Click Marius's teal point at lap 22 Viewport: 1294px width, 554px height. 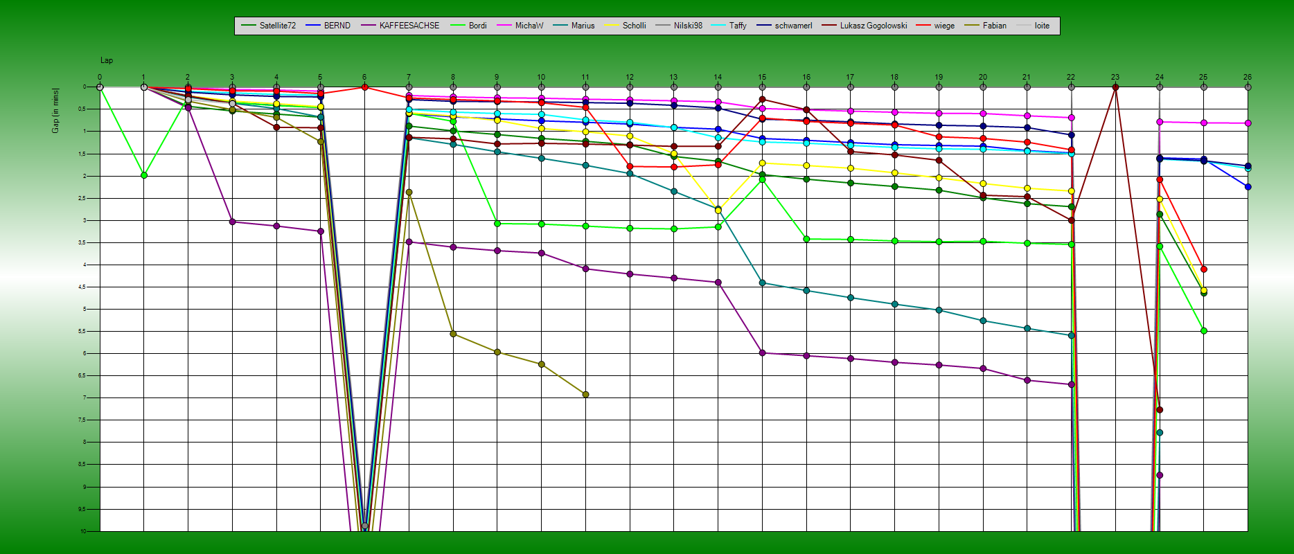(x=1072, y=335)
